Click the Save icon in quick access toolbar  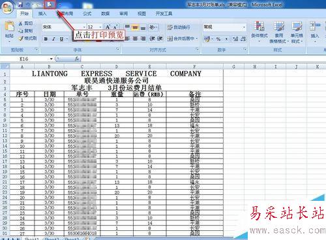tap(20, 5)
